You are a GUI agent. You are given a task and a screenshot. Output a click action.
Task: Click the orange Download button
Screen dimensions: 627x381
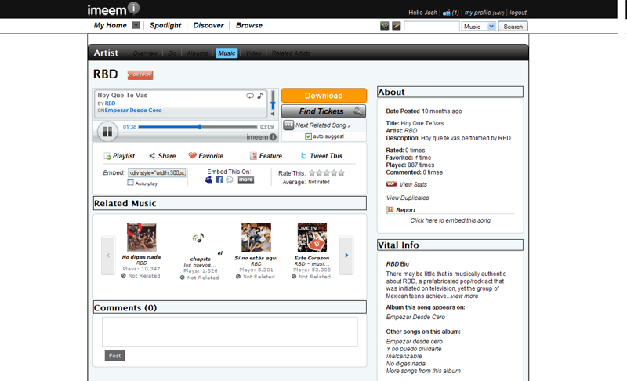point(324,96)
